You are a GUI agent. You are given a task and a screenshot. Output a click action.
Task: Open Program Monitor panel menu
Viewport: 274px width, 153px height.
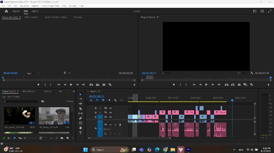click(x=158, y=17)
